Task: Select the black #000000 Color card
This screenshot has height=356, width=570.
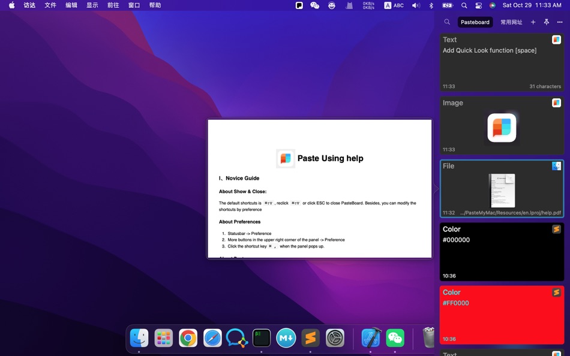Action: [502, 252]
